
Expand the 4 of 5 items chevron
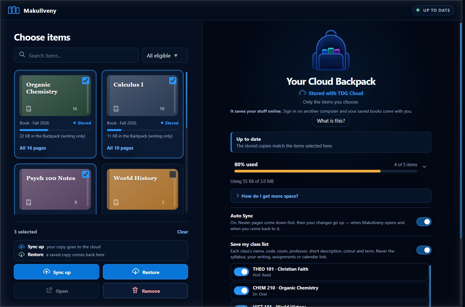tap(424, 167)
